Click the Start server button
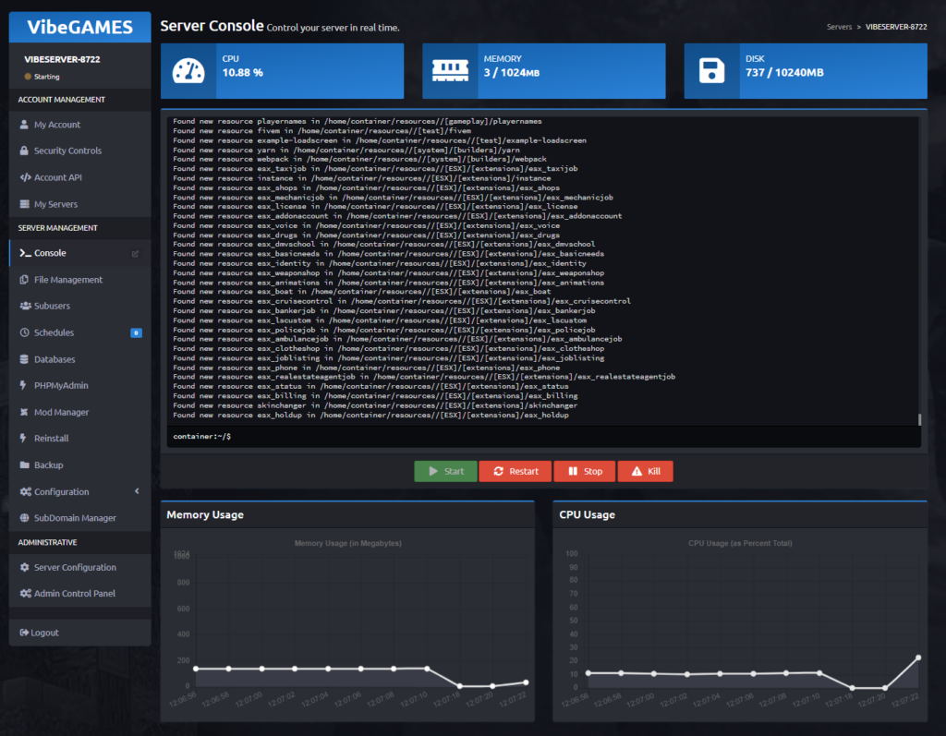 tap(446, 471)
